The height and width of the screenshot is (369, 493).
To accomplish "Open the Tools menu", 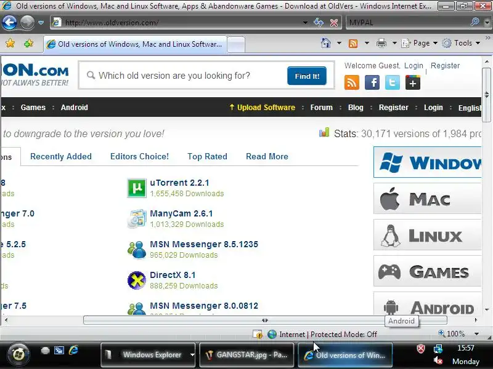I will coord(461,43).
